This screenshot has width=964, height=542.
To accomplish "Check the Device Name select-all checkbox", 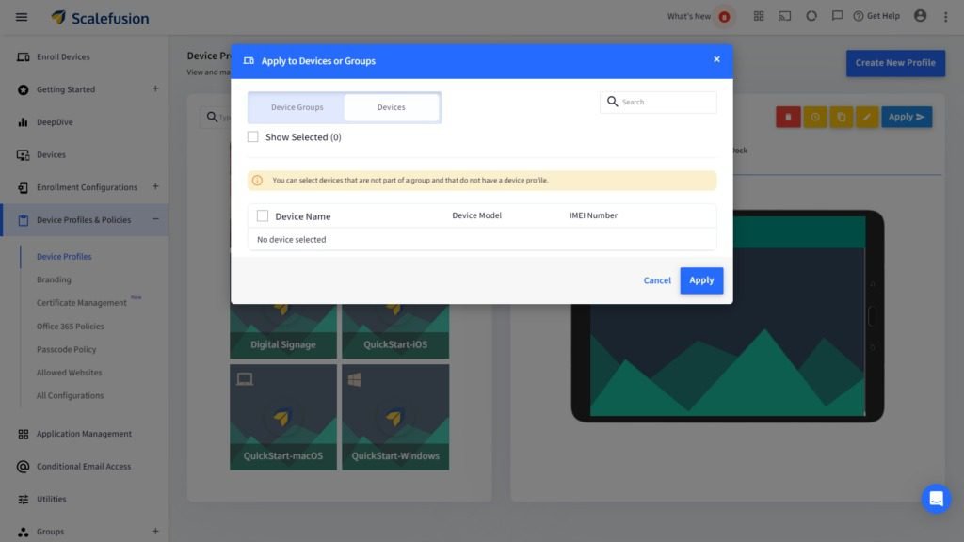I will (x=263, y=216).
